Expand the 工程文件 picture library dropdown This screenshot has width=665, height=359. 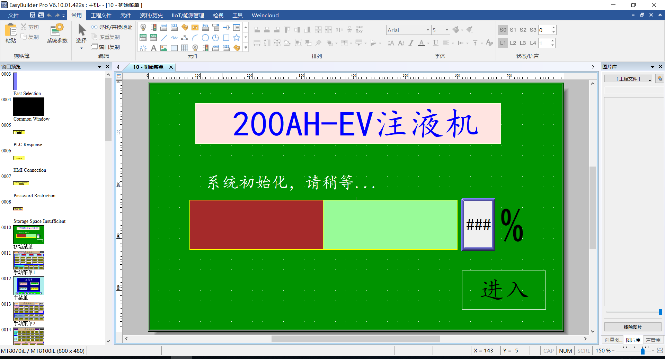650,79
